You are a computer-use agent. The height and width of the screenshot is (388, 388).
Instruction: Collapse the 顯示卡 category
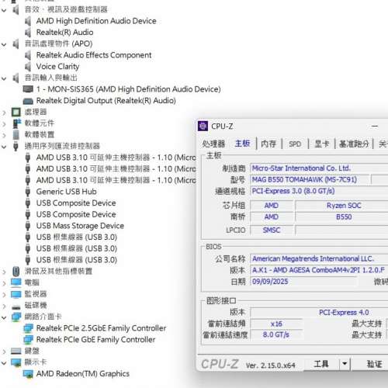[x=4, y=363]
